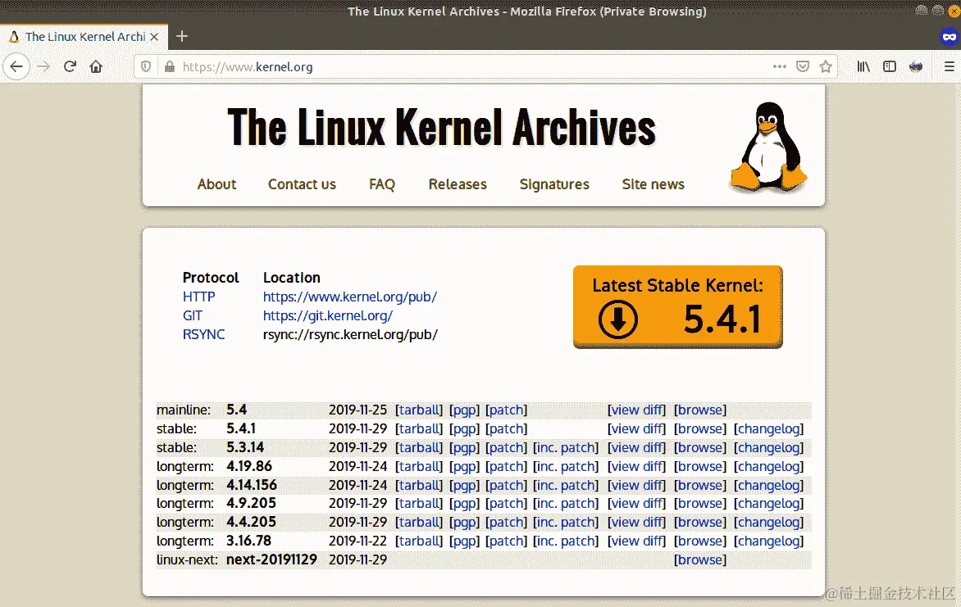This screenshot has height=607, width=961.
Task: Click the GIT protocol link
Action: tap(193, 316)
